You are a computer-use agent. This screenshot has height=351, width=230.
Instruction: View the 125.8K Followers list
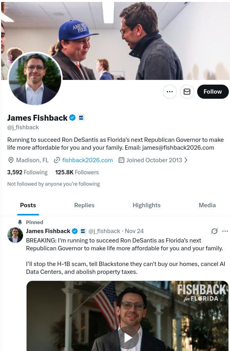[x=77, y=172]
